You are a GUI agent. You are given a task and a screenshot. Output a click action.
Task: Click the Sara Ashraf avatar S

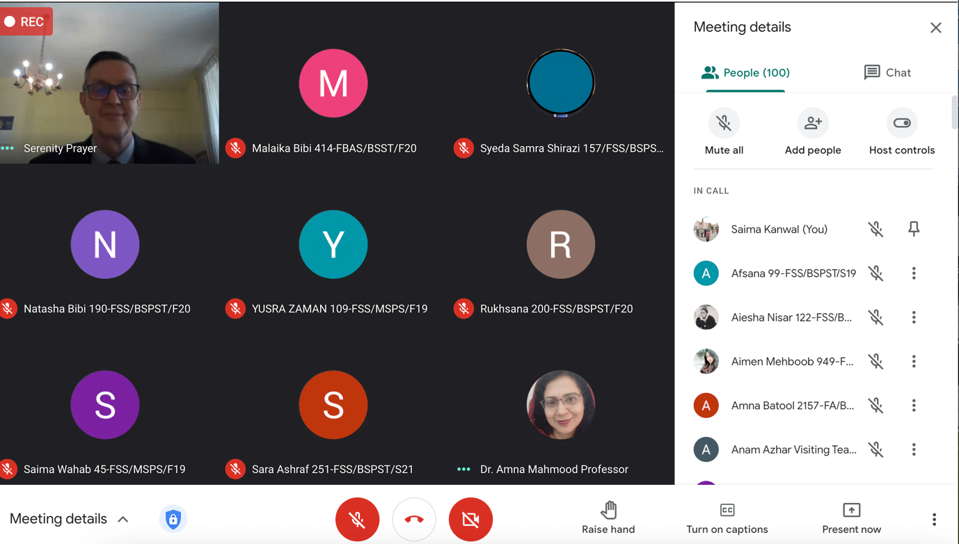coord(333,405)
